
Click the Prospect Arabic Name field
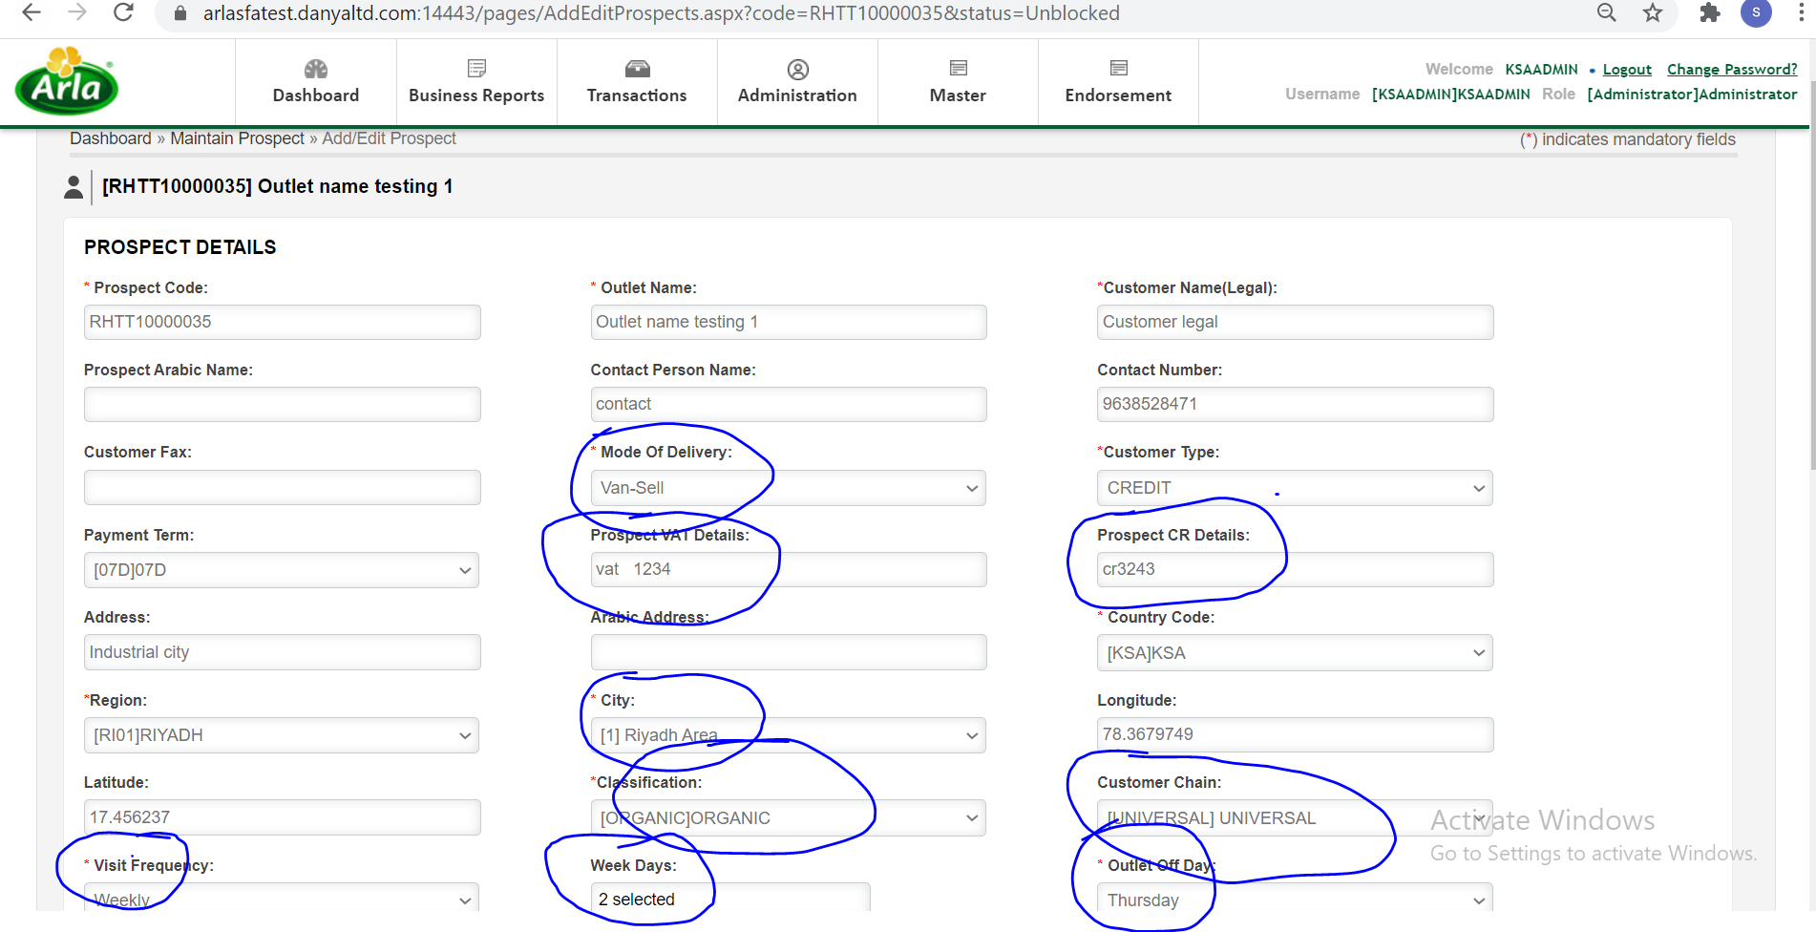point(282,404)
